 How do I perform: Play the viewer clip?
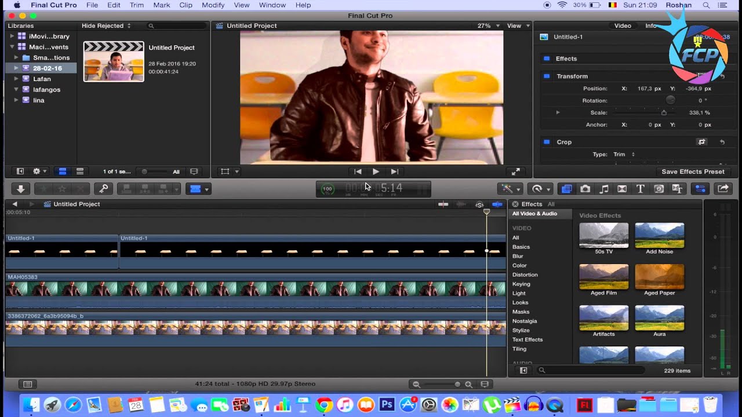(376, 171)
